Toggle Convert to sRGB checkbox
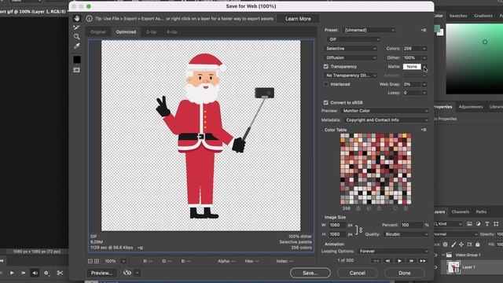 point(326,102)
